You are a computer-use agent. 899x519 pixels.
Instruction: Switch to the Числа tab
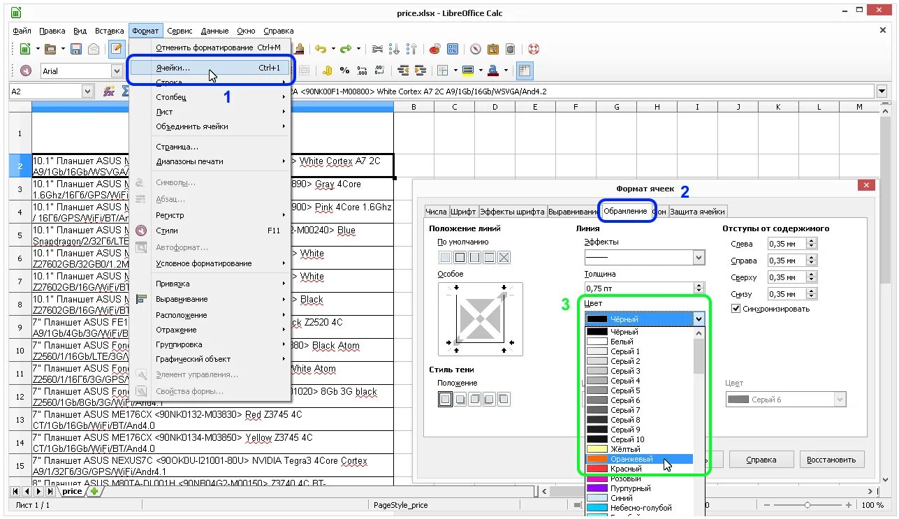(x=436, y=212)
